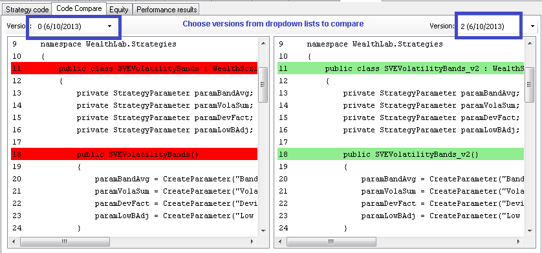Click left pane vertical scrollbar thumb

click(263, 85)
